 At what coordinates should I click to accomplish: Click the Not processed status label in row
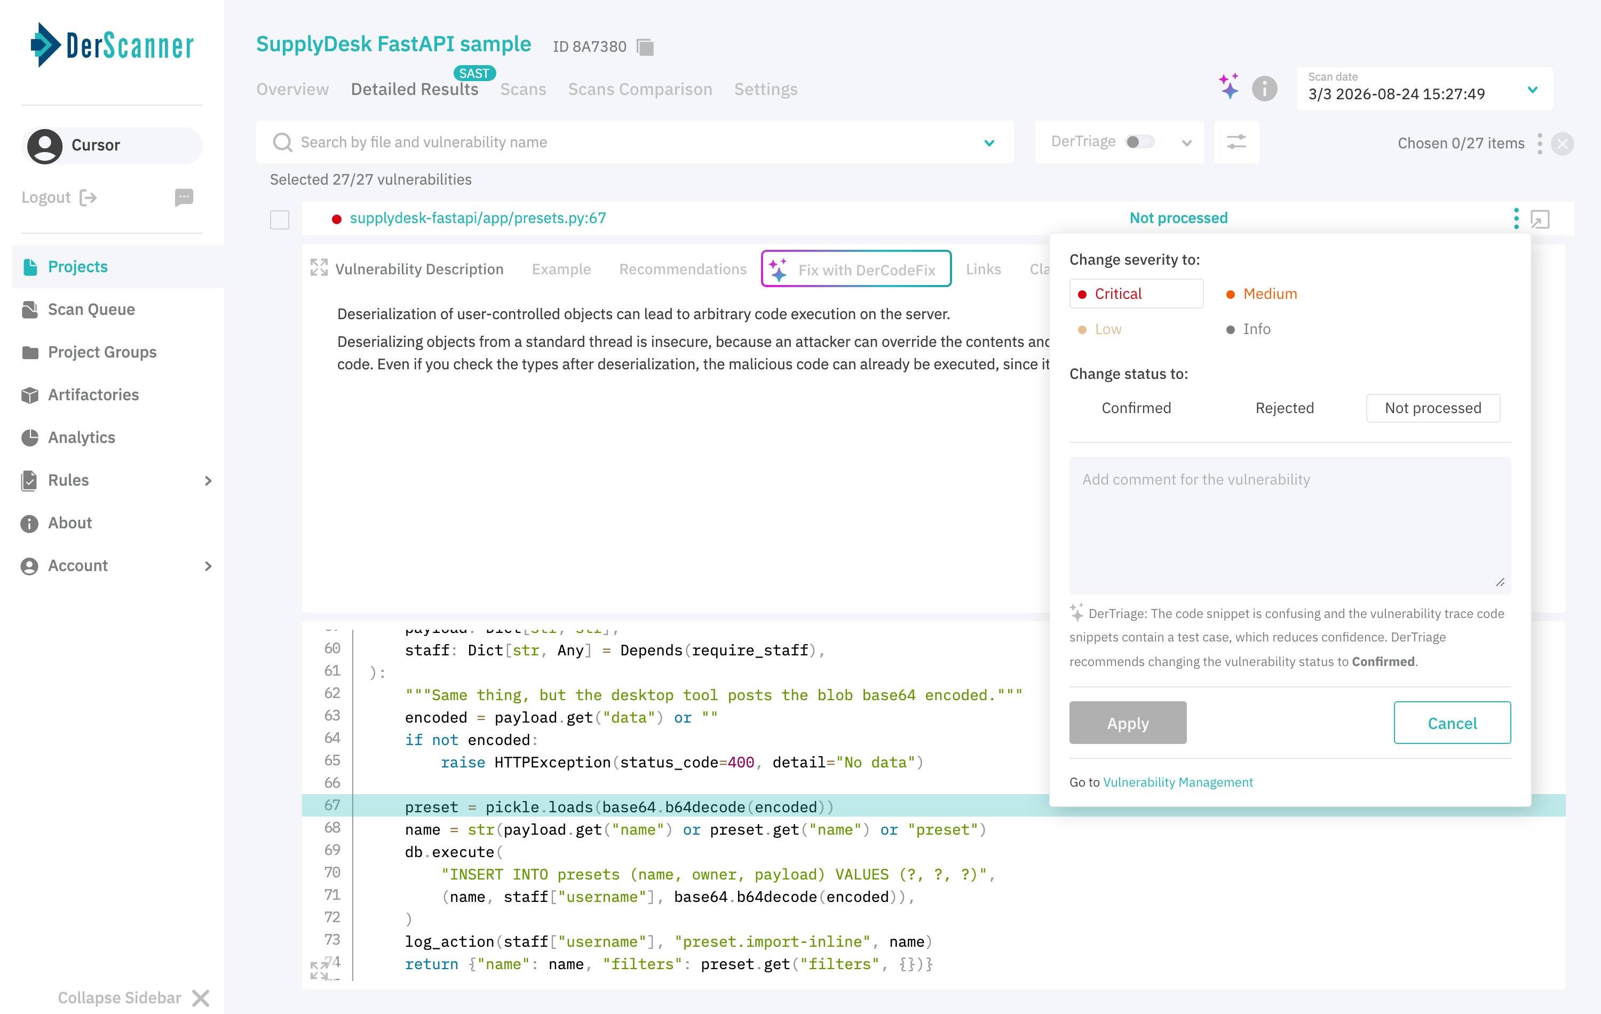pyautogui.click(x=1178, y=218)
